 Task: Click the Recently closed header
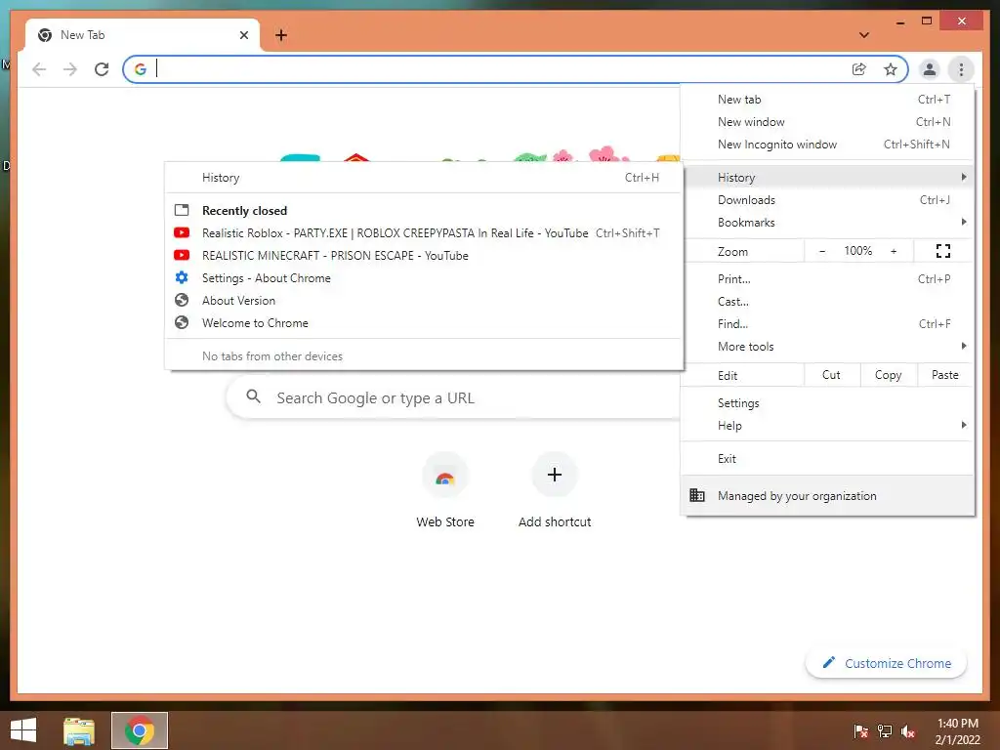pos(244,211)
